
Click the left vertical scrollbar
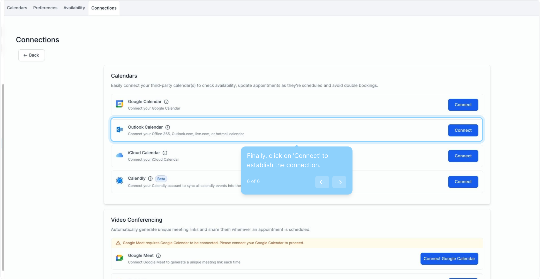coord(3,177)
